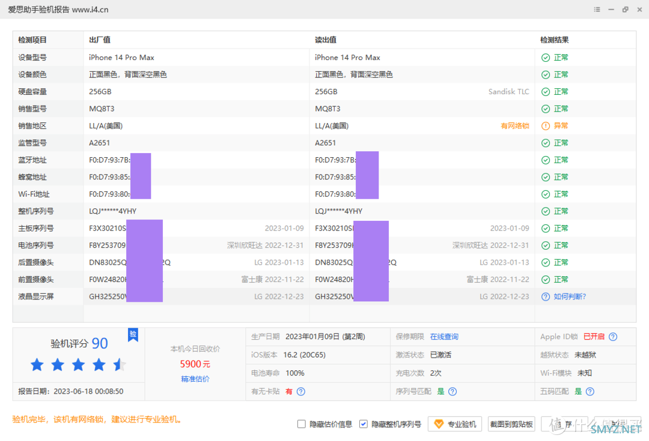Image resolution: width=649 pixels, height=441 pixels.
Task: Click the green check icon for 设备颜色
Action: click(546, 74)
